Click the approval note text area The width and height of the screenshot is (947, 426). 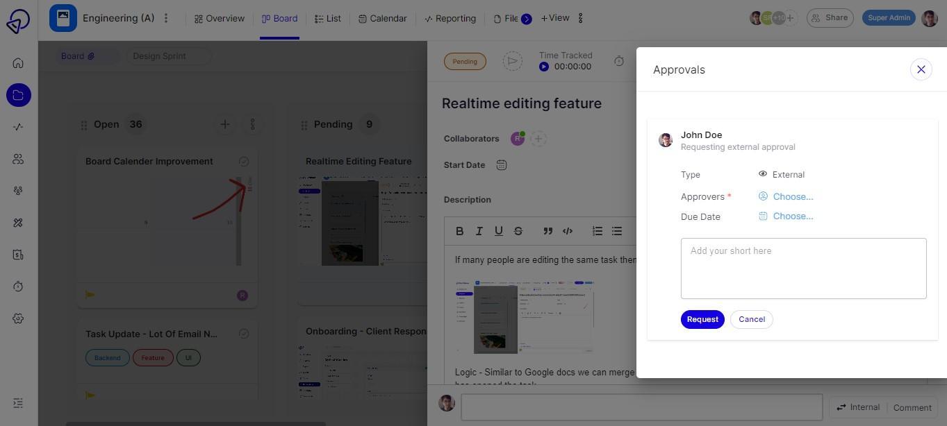click(x=803, y=269)
